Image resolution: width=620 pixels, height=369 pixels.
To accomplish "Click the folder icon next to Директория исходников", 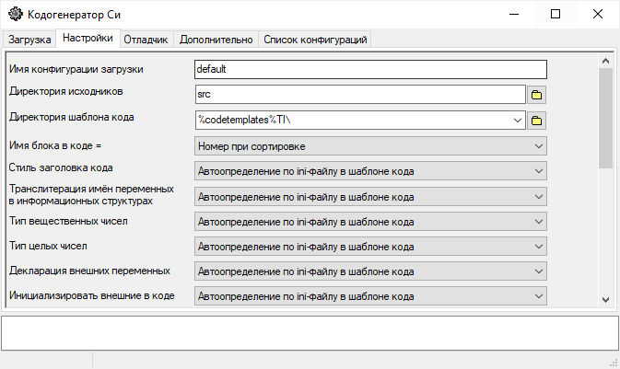I will point(536,95).
